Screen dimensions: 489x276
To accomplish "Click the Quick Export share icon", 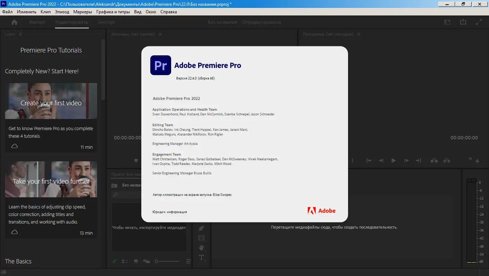I will tap(463, 22).
